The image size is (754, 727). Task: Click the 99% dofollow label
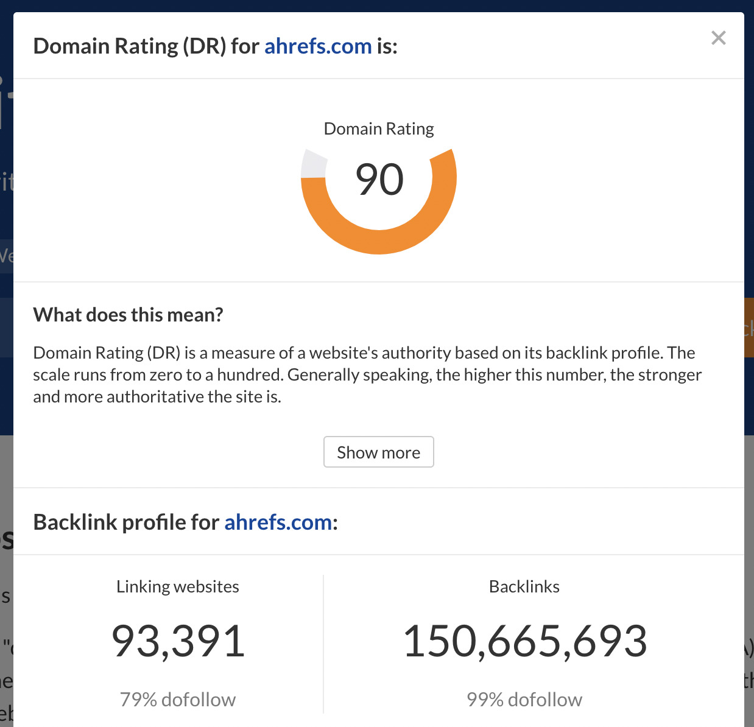coord(524,699)
